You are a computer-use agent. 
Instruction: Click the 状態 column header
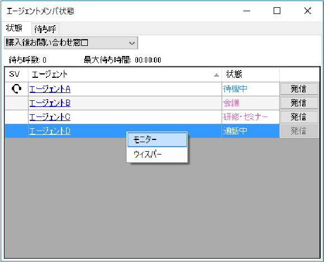point(251,74)
